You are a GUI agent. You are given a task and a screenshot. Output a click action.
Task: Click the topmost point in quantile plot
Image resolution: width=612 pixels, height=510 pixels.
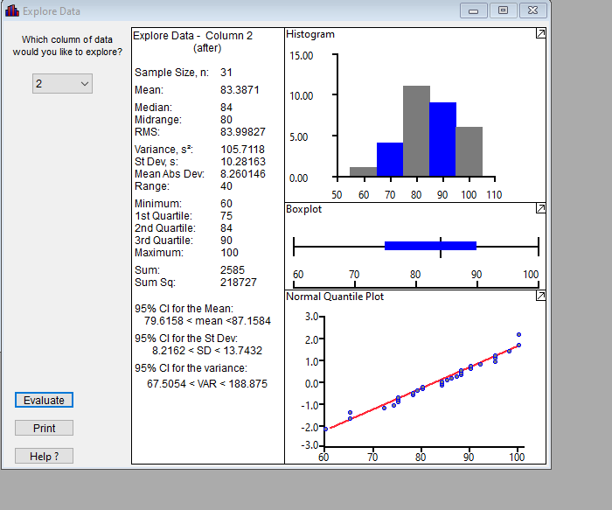pos(518,335)
